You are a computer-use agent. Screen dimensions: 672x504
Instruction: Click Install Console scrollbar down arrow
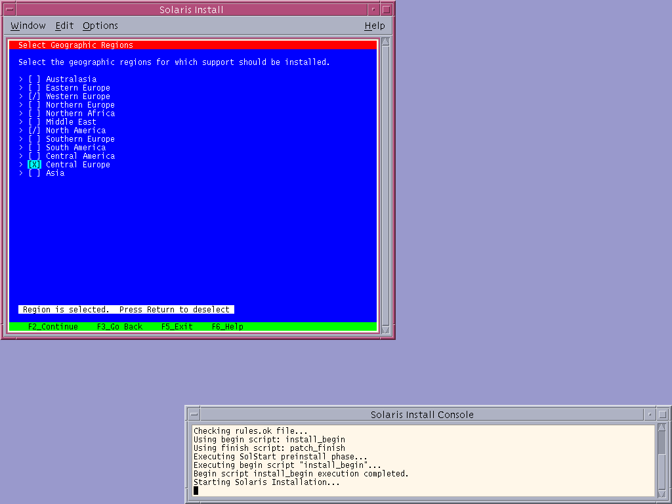click(662, 493)
